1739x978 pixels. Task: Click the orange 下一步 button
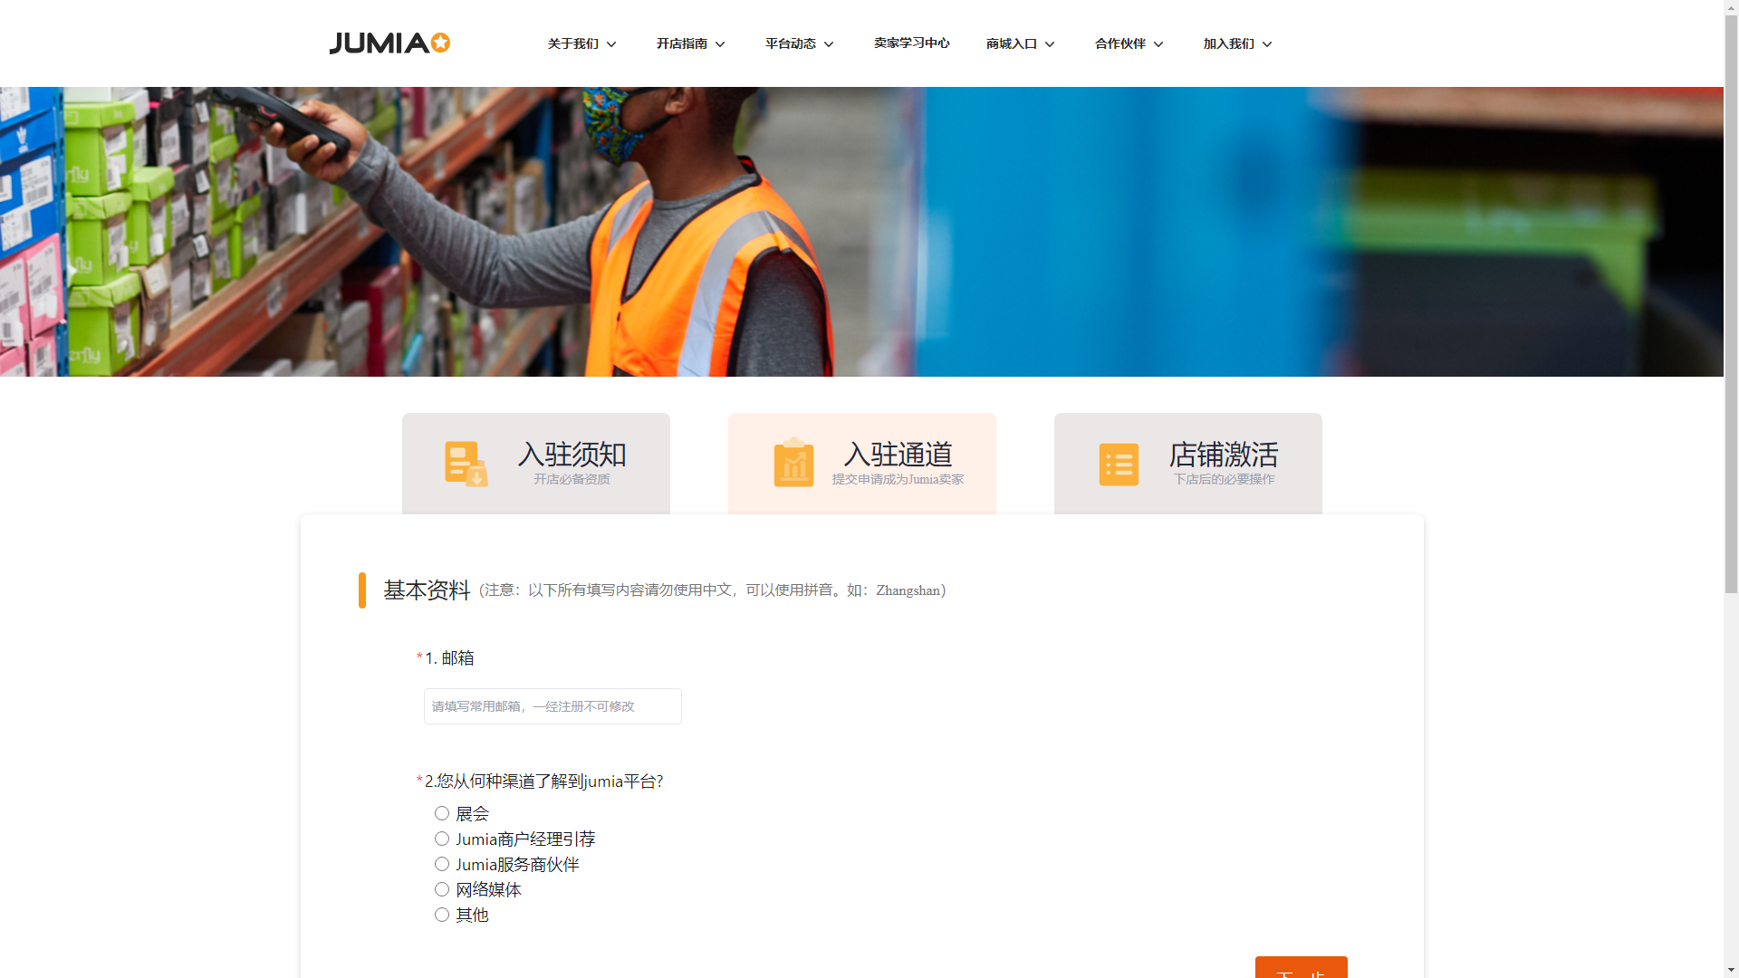click(x=1301, y=967)
